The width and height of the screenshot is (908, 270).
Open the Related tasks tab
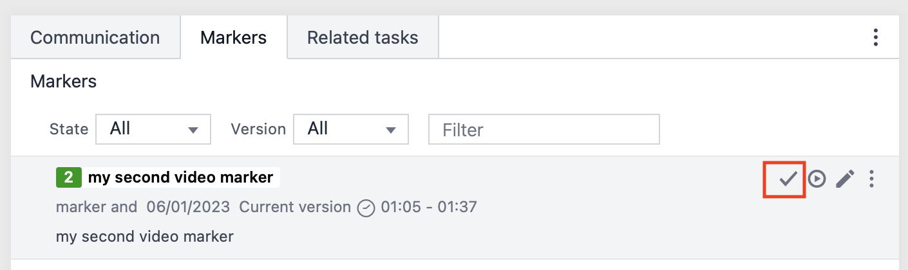[363, 37]
